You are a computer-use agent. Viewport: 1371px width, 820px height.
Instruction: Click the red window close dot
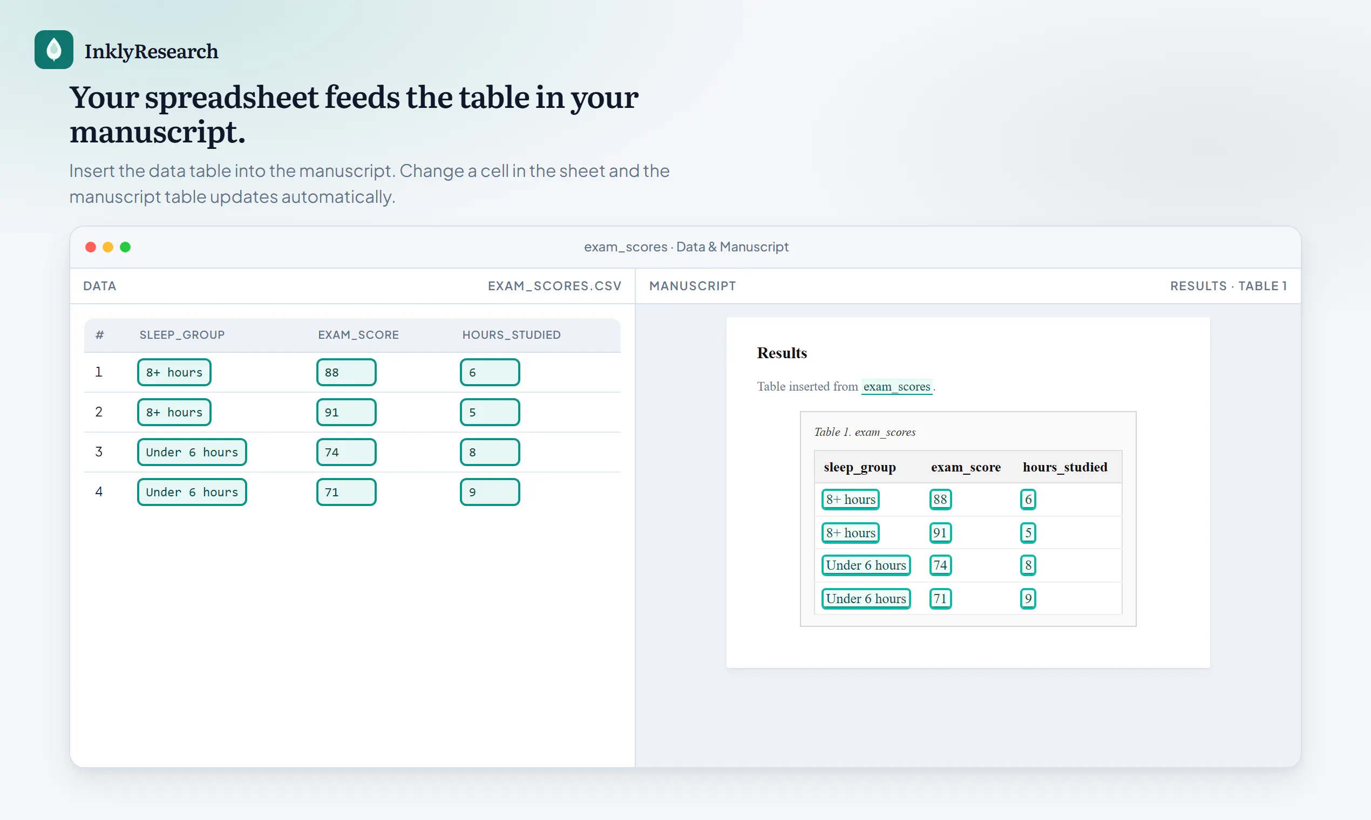(x=91, y=247)
